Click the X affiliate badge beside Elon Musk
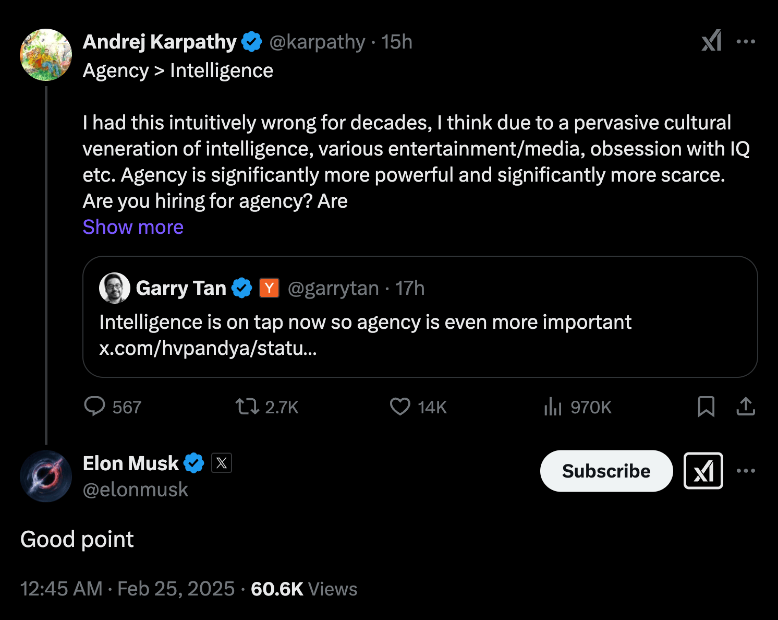Image resolution: width=778 pixels, height=620 pixels. [x=222, y=463]
